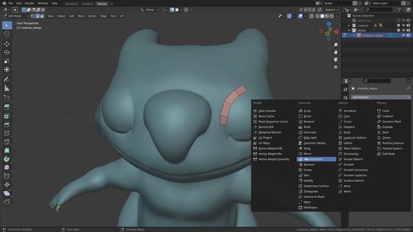Toggle X-ray display mode
413x232 pixels.
click(x=311, y=16)
